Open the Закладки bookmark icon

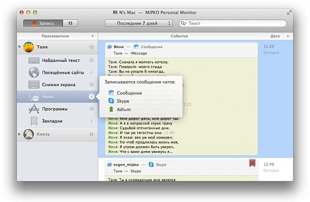(34, 121)
